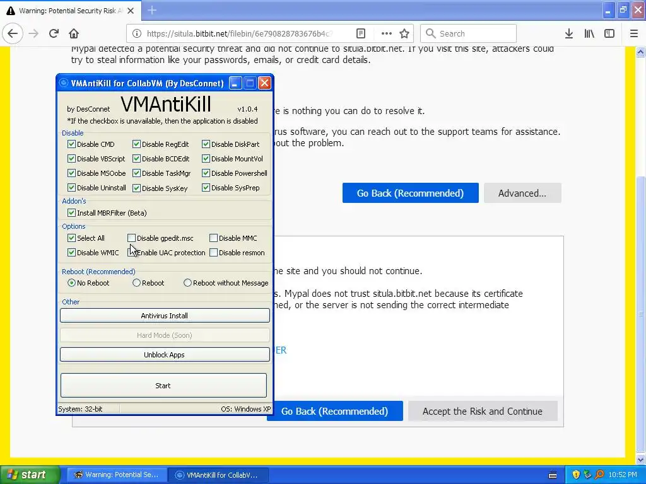The width and height of the screenshot is (646, 484).
Task: Click the Start button in VMAntiKill
Action: click(x=163, y=386)
